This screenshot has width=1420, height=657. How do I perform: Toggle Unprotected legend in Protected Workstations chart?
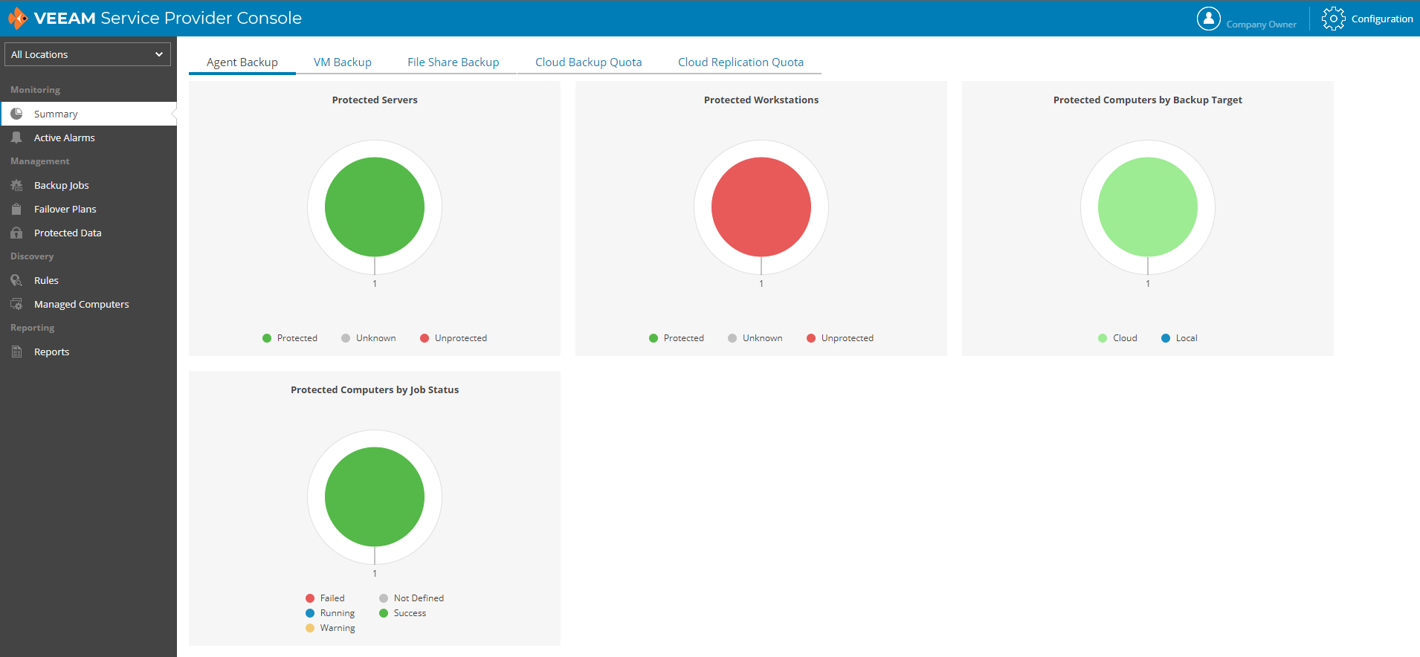click(x=840, y=338)
